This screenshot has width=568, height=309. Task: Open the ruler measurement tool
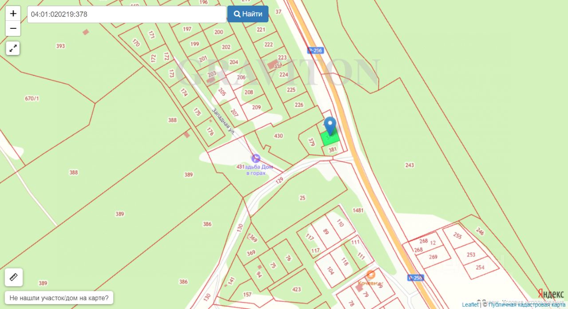coord(13,278)
